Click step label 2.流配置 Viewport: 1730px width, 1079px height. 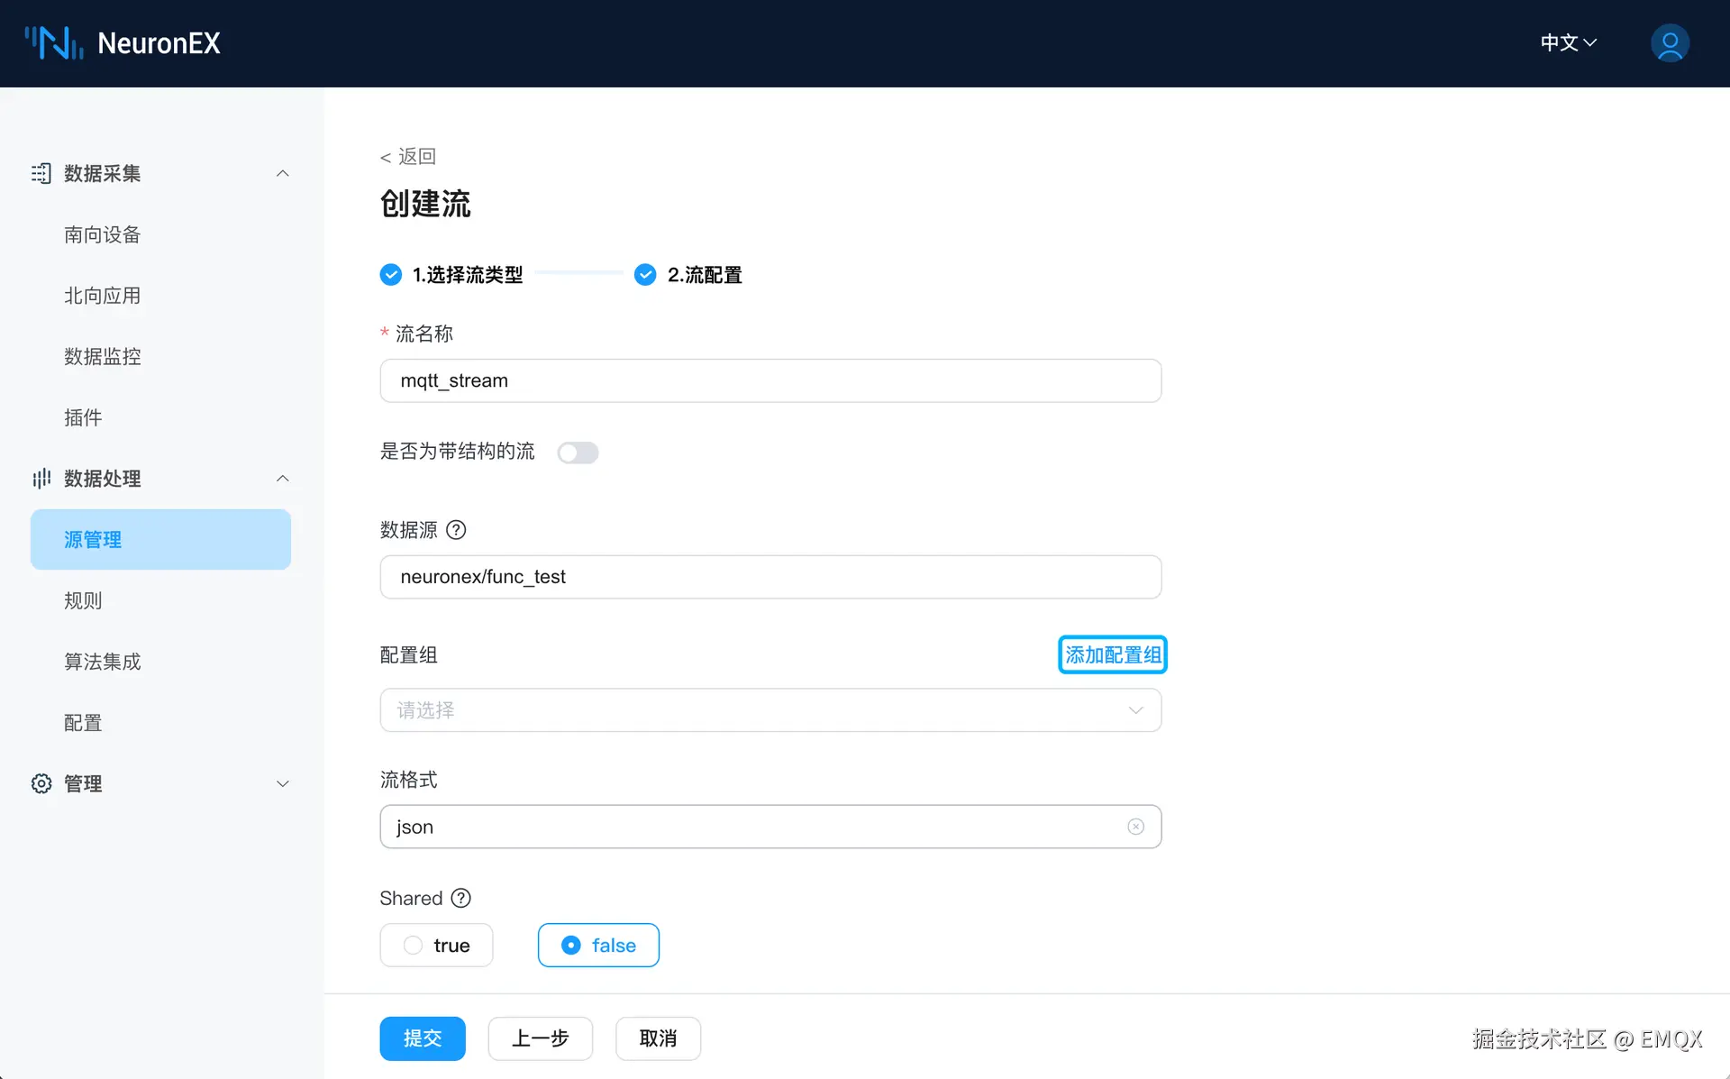[x=705, y=274]
